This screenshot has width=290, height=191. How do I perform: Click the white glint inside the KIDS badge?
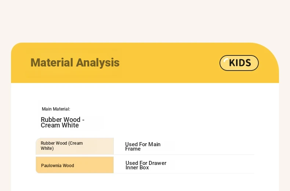pyautogui.click(x=226, y=61)
